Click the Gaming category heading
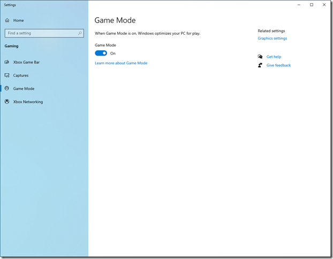 click(11, 46)
